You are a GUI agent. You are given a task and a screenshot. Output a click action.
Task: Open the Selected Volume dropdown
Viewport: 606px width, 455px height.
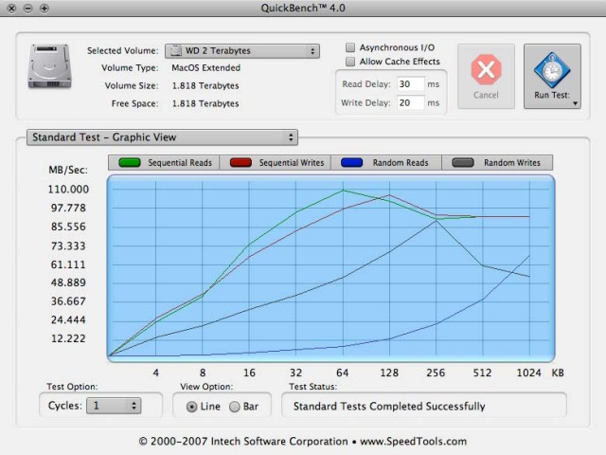point(242,50)
